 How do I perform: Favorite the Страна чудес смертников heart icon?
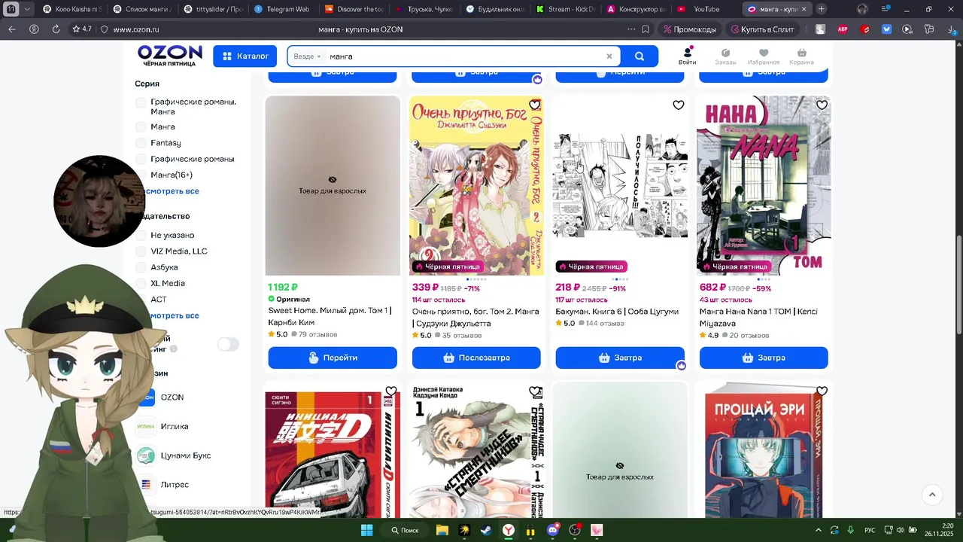coord(535,391)
